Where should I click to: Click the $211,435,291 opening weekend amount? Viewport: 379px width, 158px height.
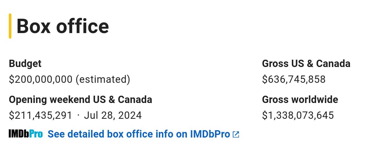tap(40, 115)
